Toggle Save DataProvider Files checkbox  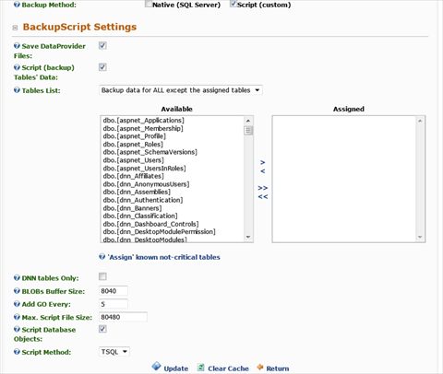pyautogui.click(x=102, y=46)
